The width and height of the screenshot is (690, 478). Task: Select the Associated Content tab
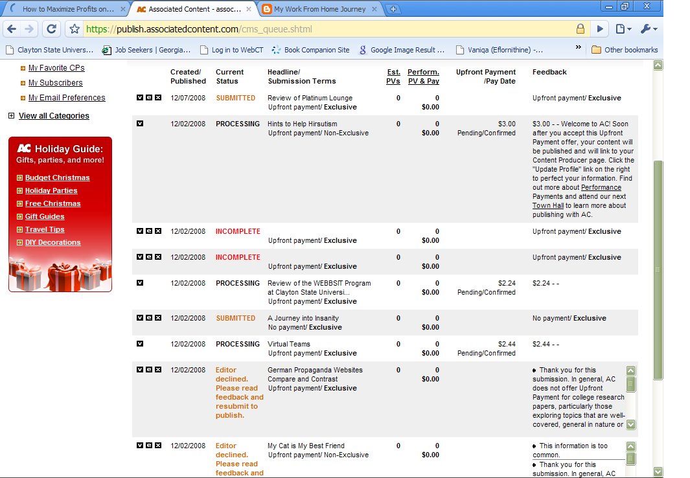tap(194, 9)
